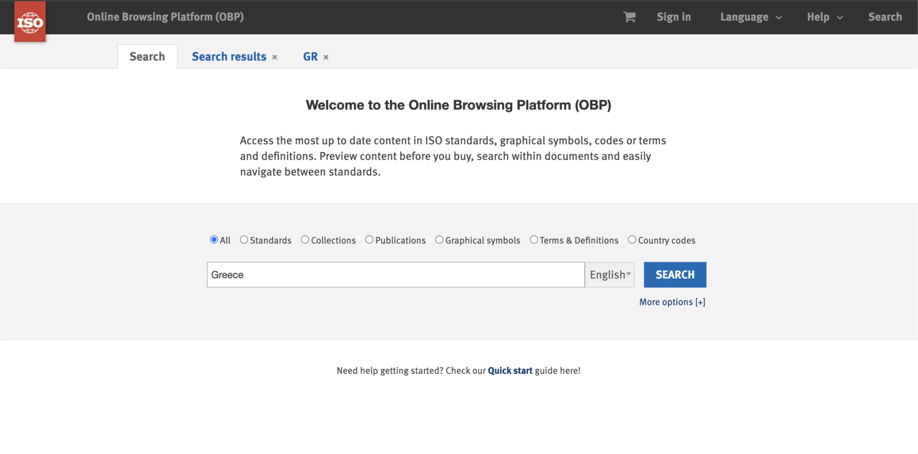
Task: Click the Welcome to the Online Browsing Platform heading
Action: (458, 105)
